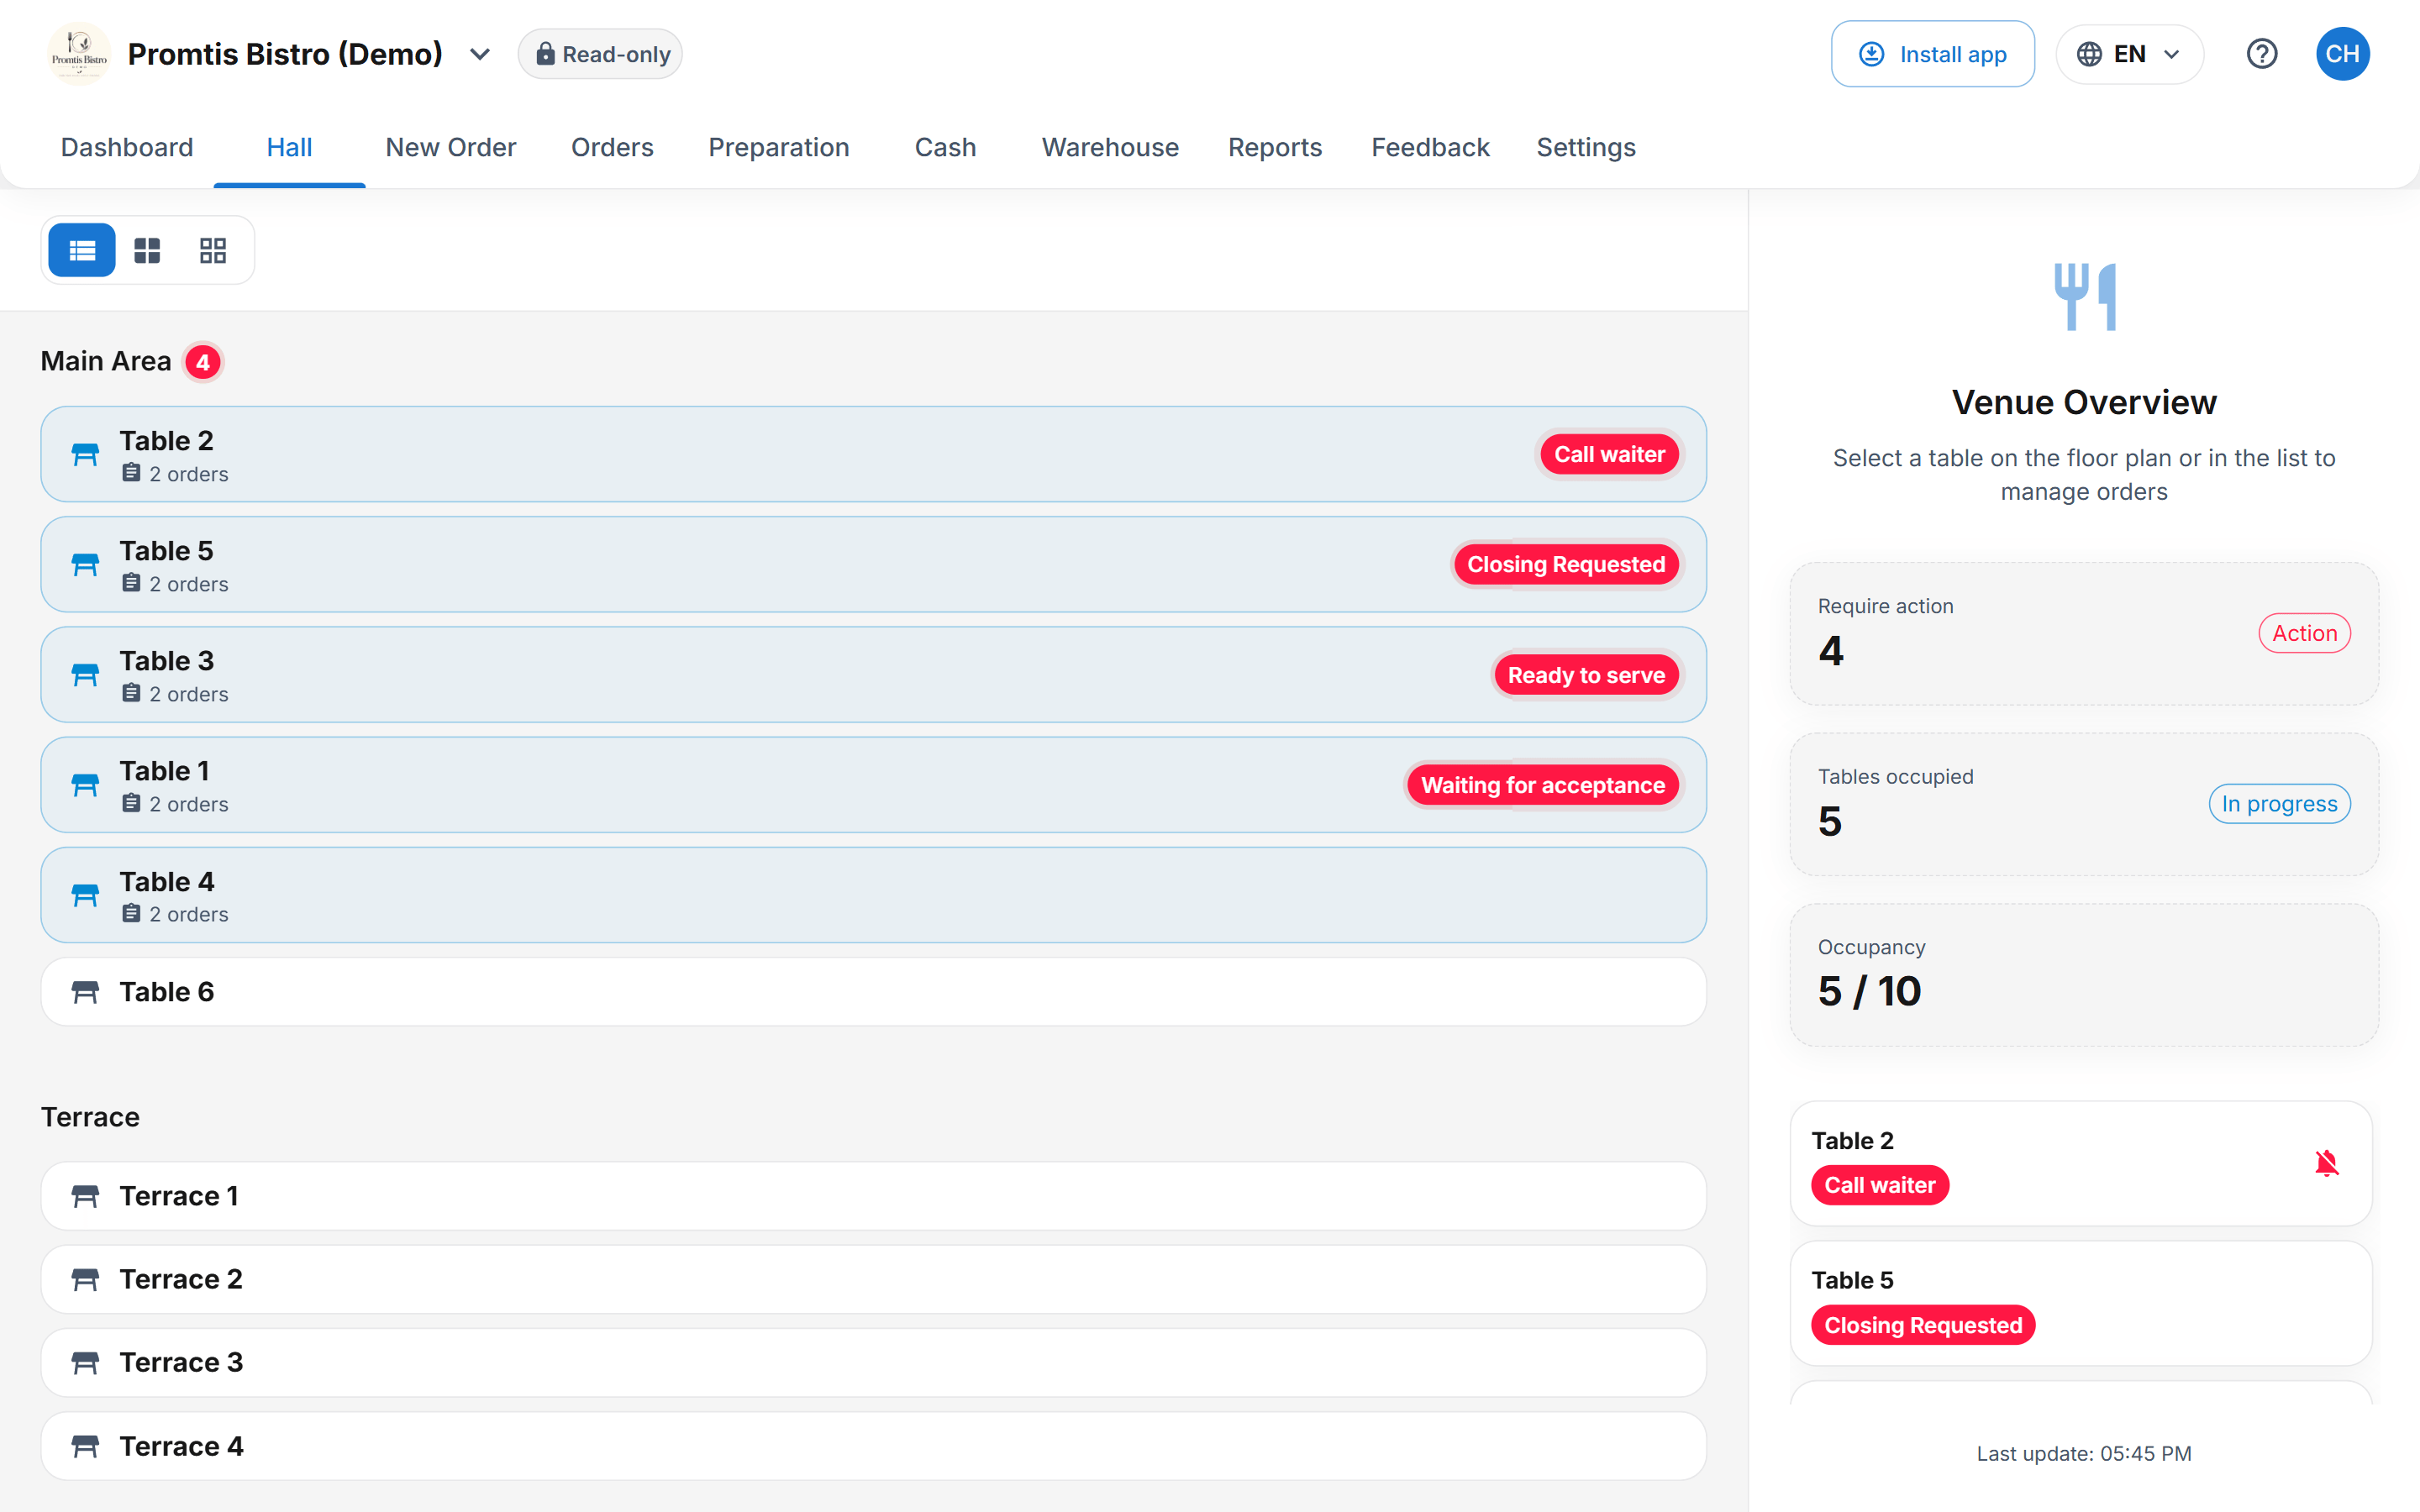2420x1512 pixels.
Task: Switch to list view layout
Action: tap(82, 250)
